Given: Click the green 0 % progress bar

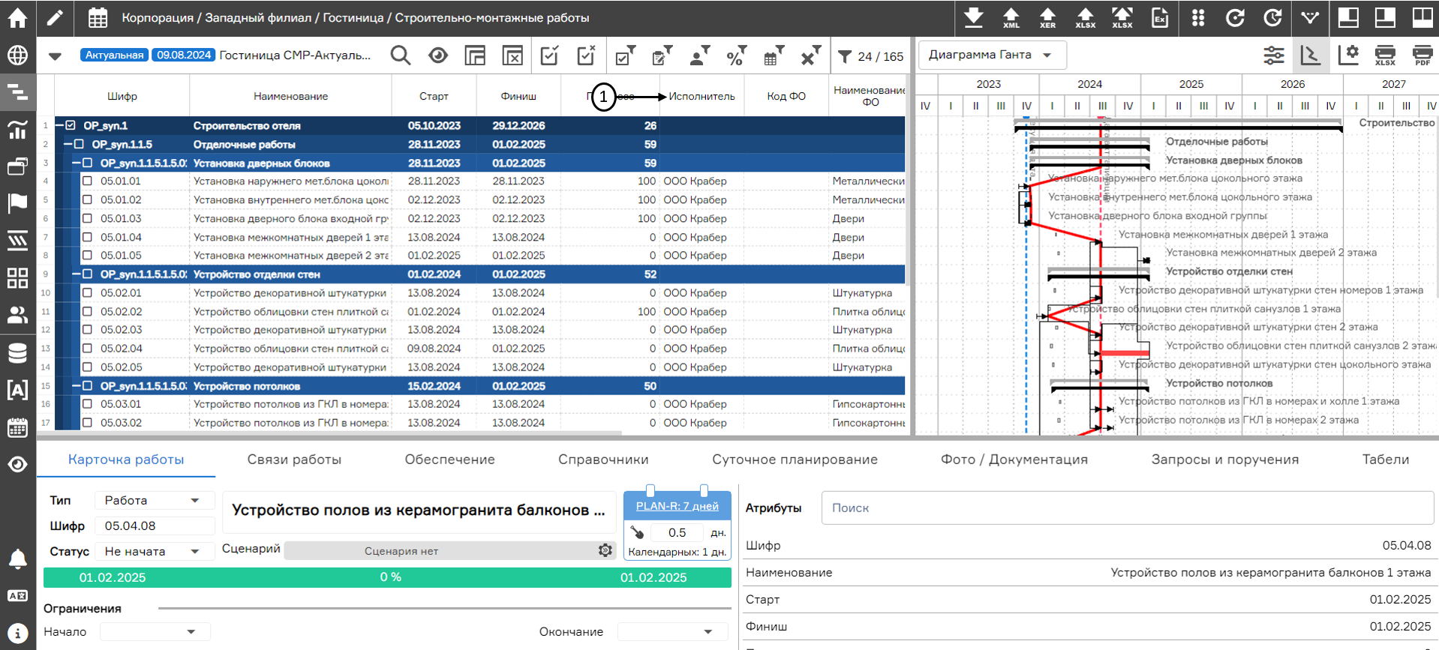Looking at the screenshot, I should [x=387, y=577].
